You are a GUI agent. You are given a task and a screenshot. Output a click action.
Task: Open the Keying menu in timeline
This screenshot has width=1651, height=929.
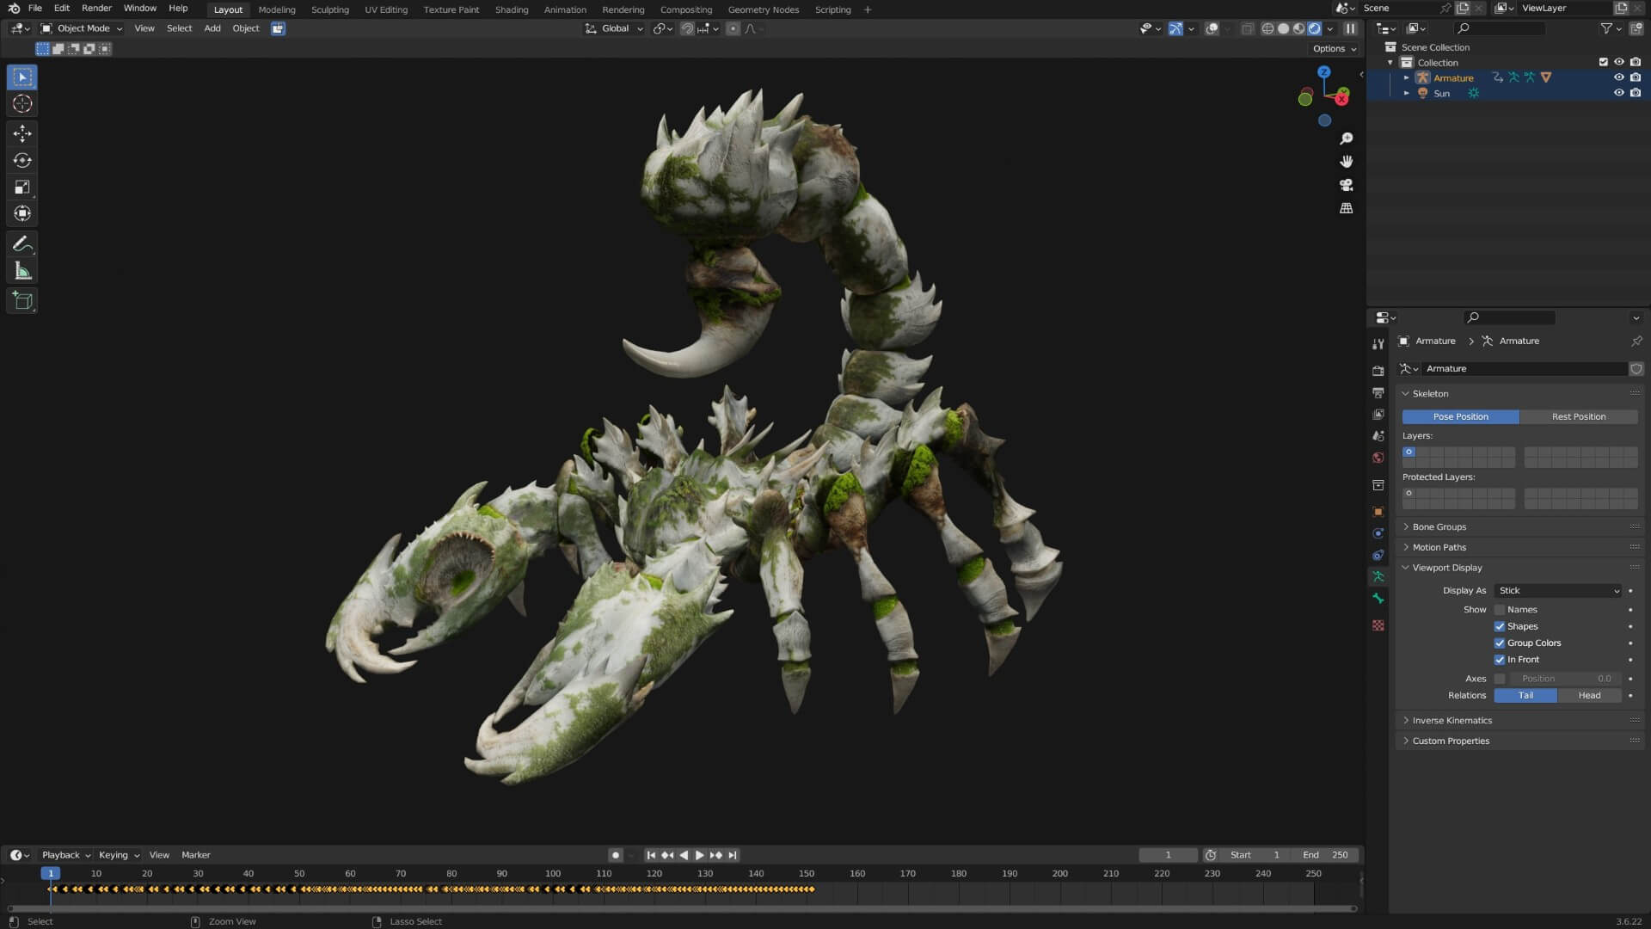coord(119,855)
